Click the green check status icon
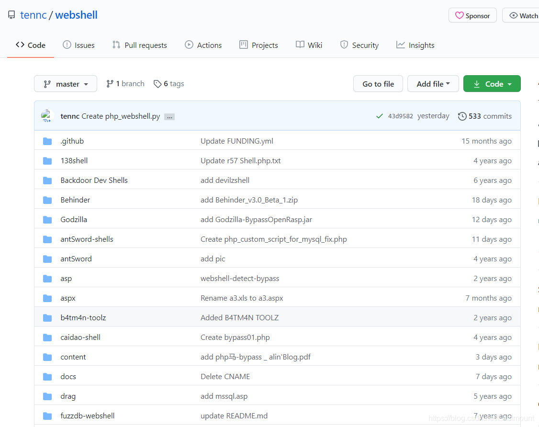539x427 pixels. [380, 116]
